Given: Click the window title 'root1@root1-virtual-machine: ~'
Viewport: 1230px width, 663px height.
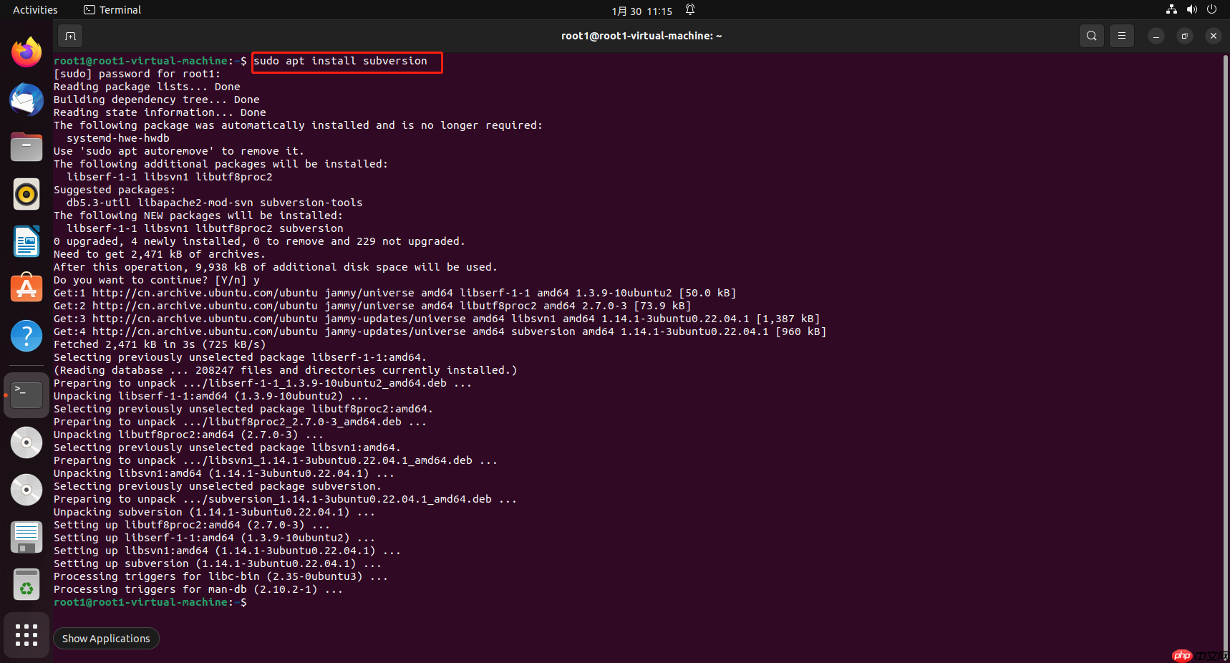Looking at the screenshot, I should [641, 36].
